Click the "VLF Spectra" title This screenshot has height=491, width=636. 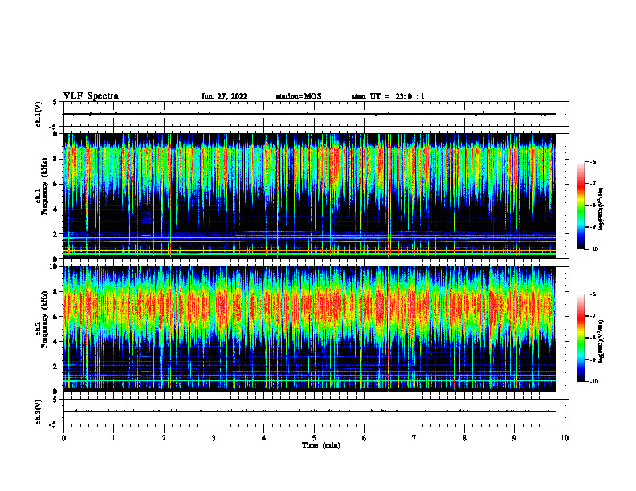[91, 96]
